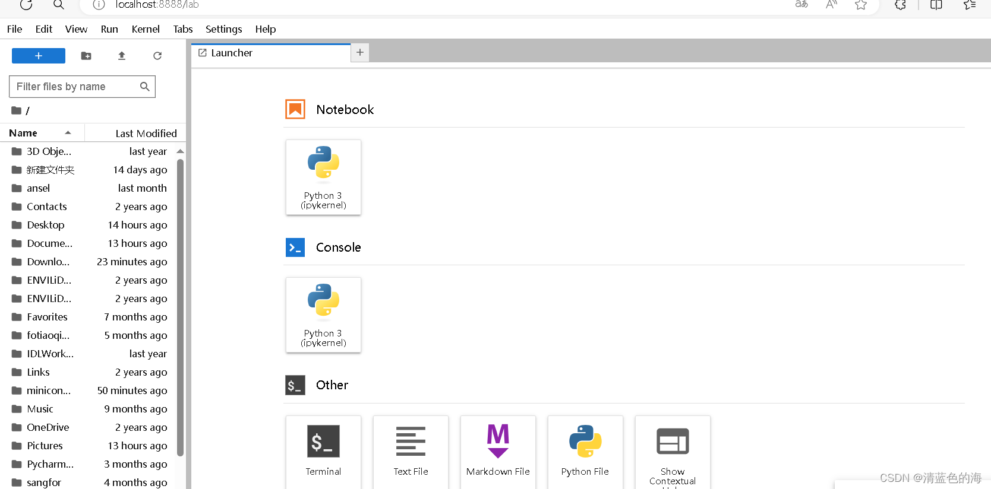991x489 pixels.
Task: Select the sangfor folder
Action: click(x=89, y=482)
